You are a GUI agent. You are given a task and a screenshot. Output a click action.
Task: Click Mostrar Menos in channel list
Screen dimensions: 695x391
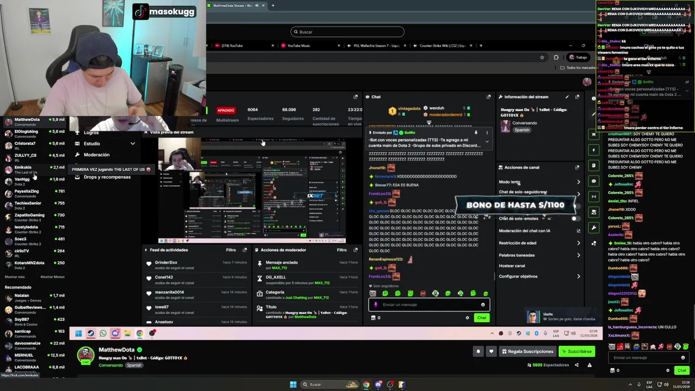point(53,277)
